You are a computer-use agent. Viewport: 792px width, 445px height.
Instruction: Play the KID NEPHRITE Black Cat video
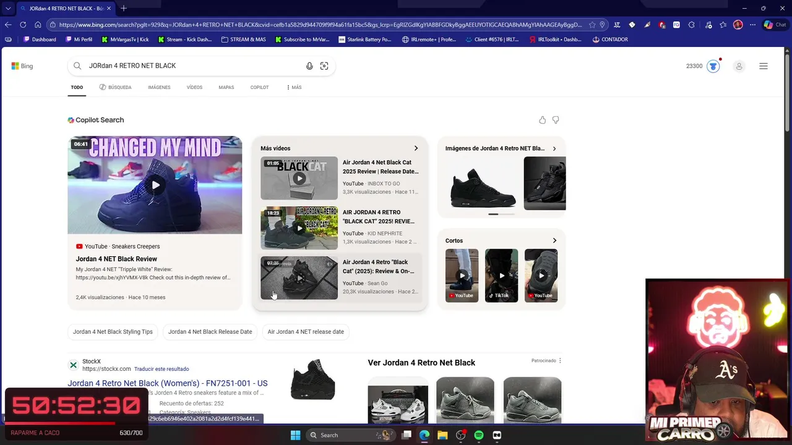tap(299, 228)
